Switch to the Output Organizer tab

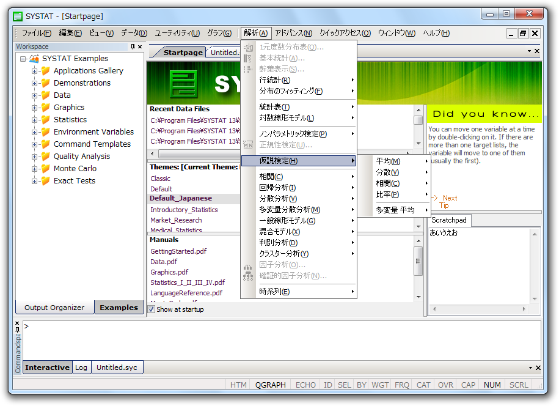[54, 308]
